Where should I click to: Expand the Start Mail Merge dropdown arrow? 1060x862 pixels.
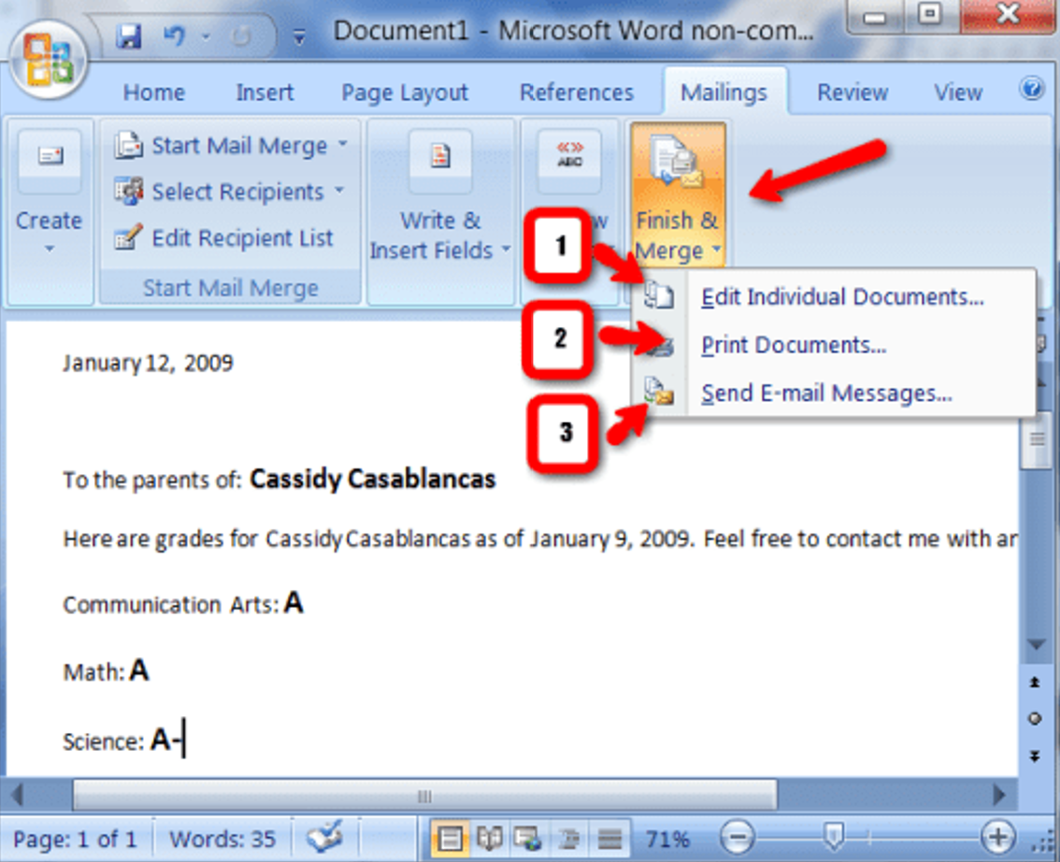pyautogui.click(x=342, y=144)
